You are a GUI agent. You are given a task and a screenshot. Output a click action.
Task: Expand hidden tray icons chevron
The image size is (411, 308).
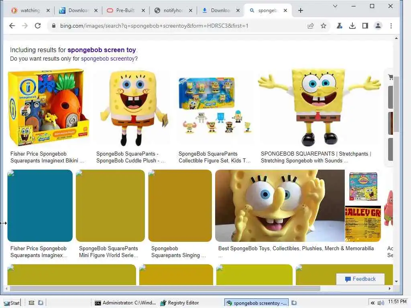point(372,303)
